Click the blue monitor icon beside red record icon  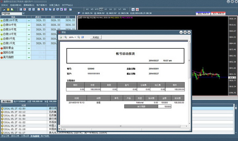coord(133,9)
